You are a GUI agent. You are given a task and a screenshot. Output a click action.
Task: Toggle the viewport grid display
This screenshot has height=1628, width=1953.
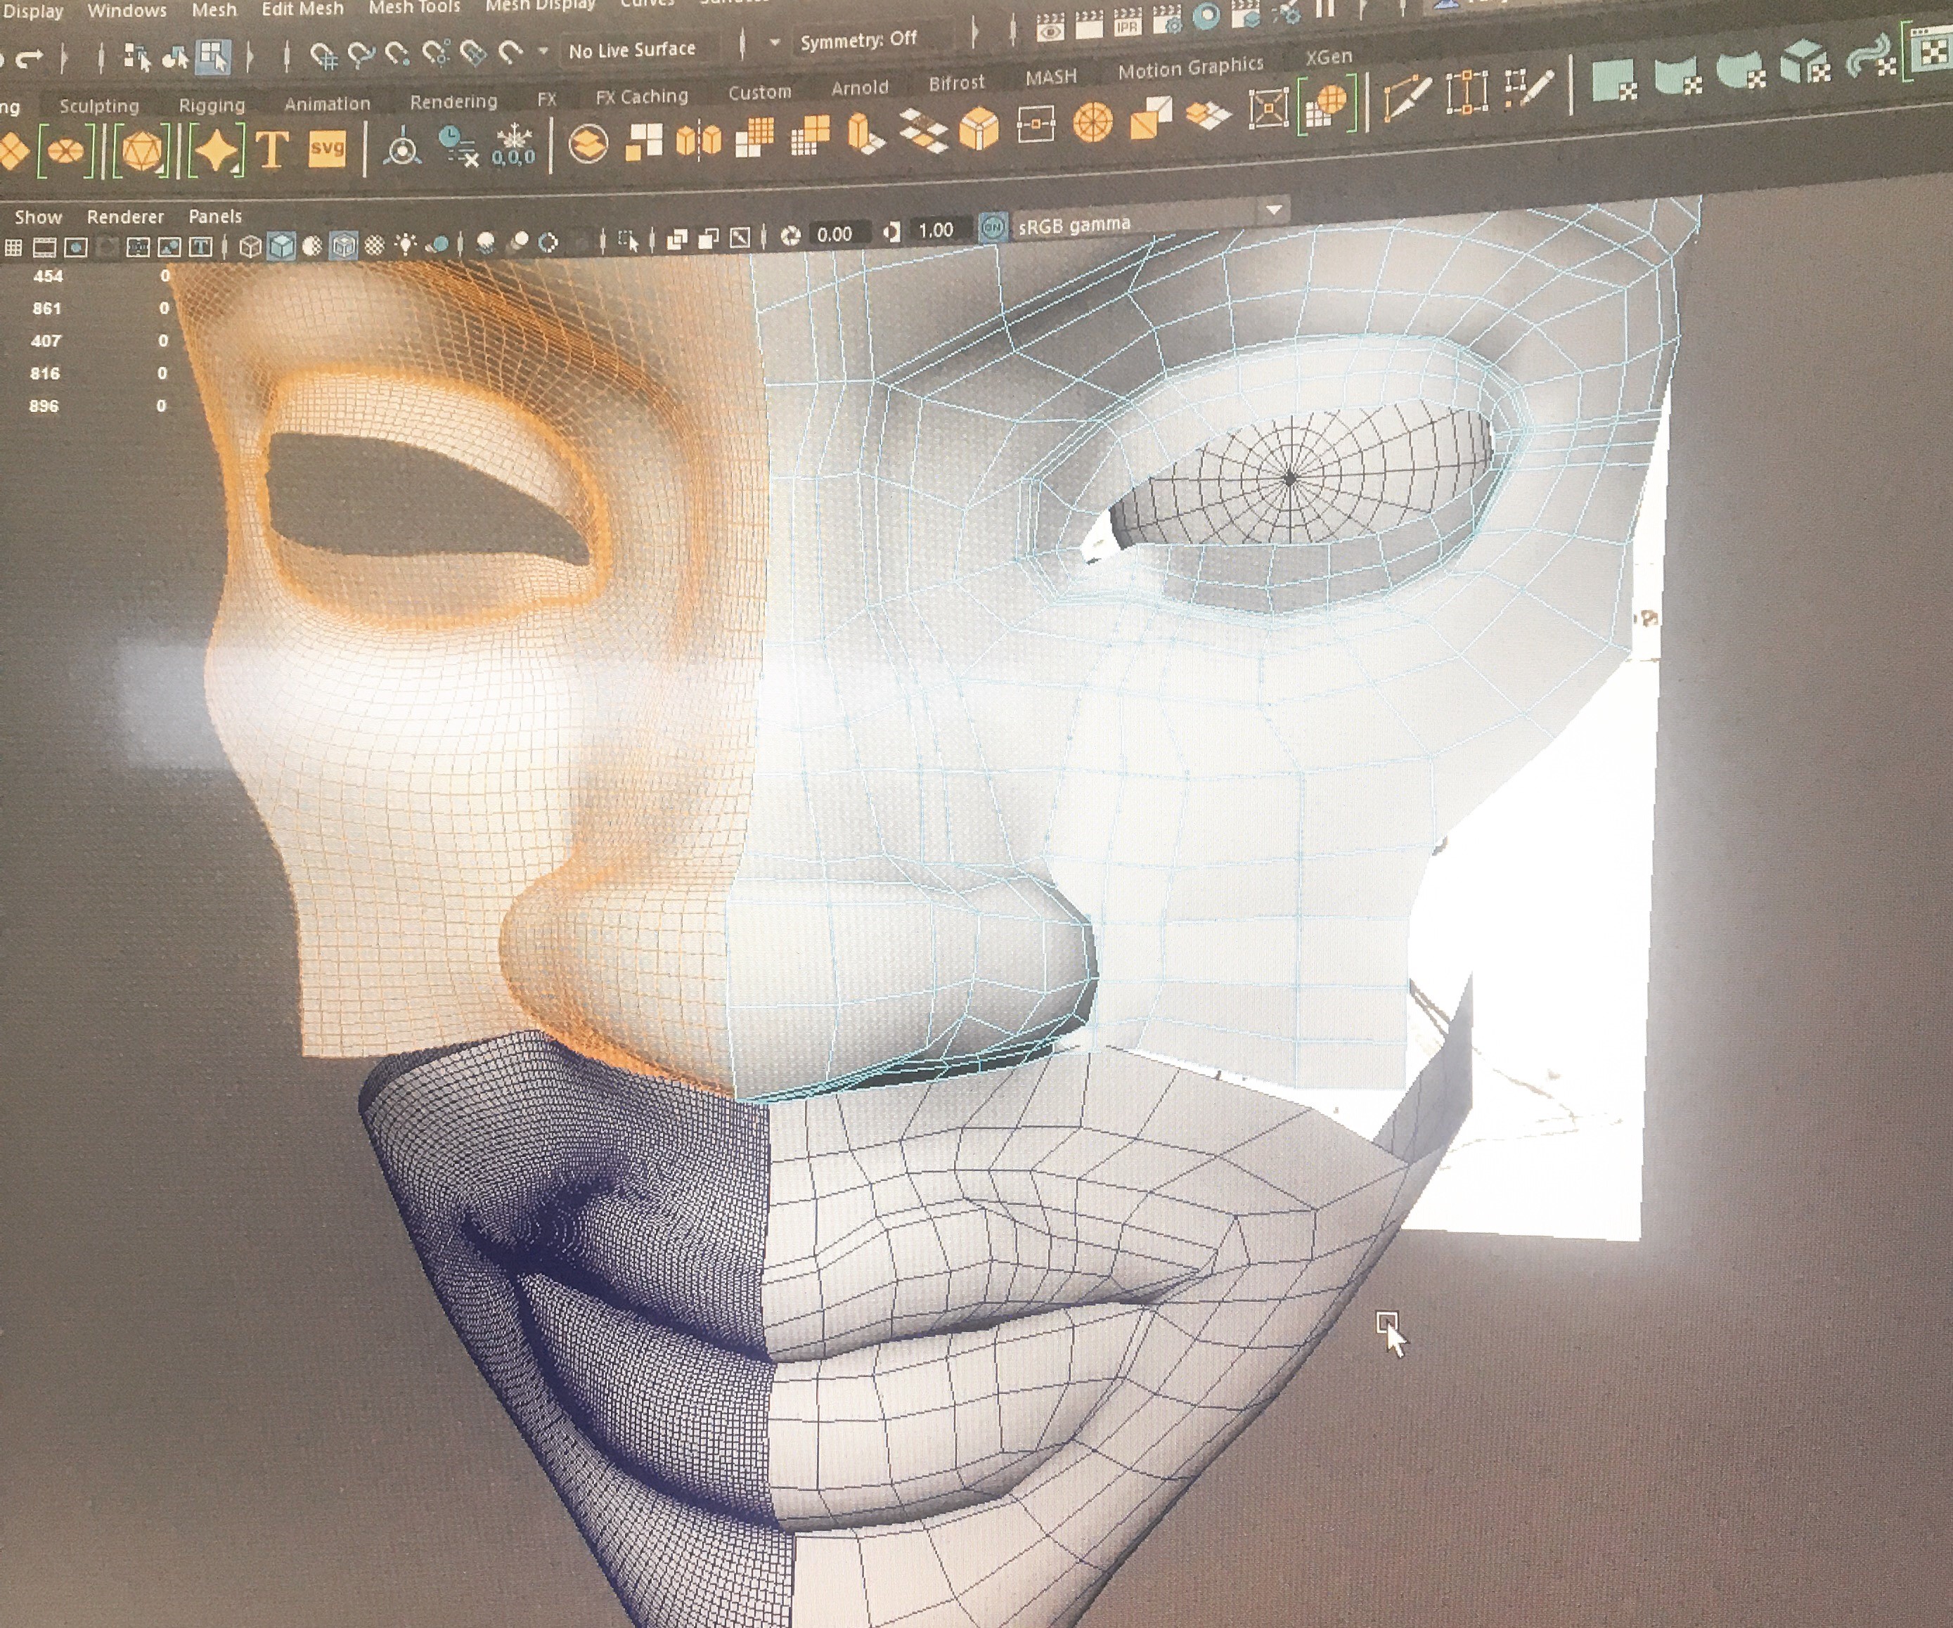click(x=13, y=247)
